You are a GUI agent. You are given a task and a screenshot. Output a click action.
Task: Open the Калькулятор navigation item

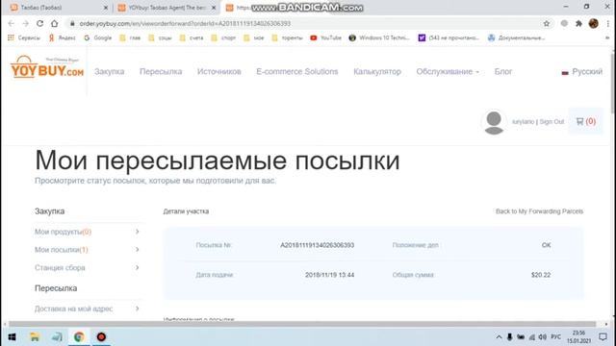[377, 72]
